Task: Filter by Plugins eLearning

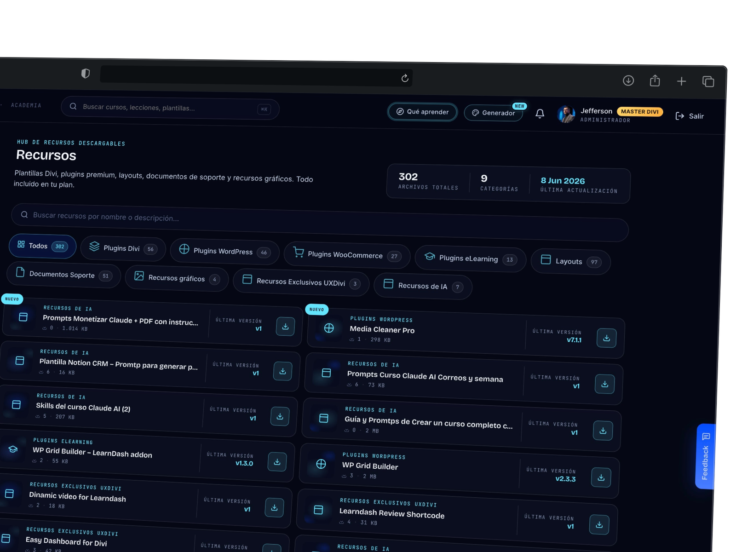Action: (x=471, y=259)
